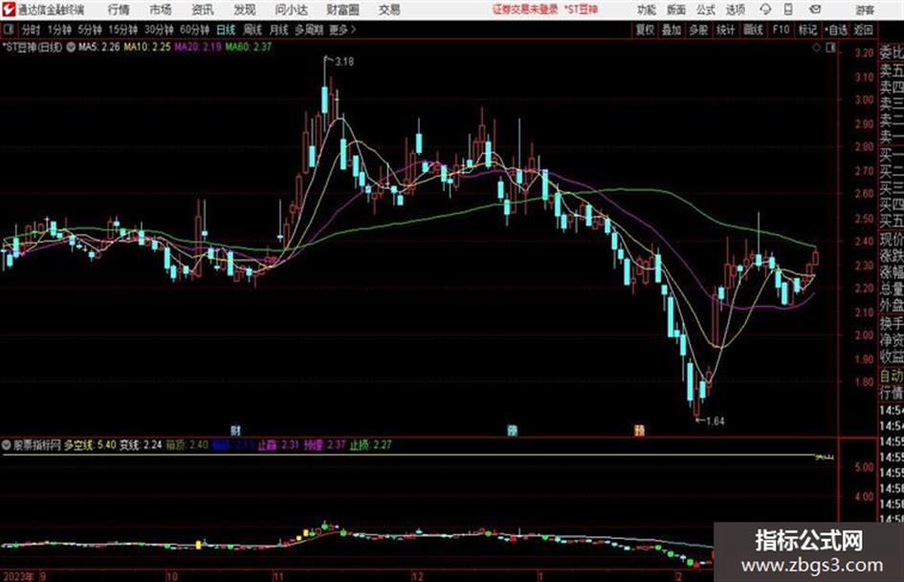This screenshot has width=904, height=582.
Task: Select the 多周期 tab
Action: pyautogui.click(x=309, y=30)
